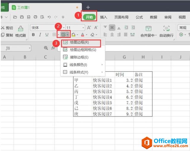Image resolution: width=190 pixels, height=151 pixels.
Task: Open the 插入 ribbon tab
Action: pos(104,17)
